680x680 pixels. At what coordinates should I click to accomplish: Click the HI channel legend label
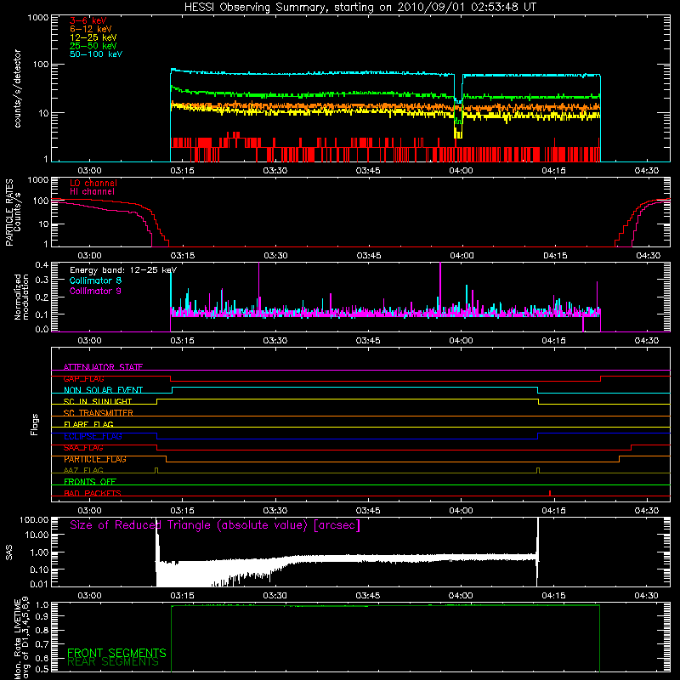[92, 191]
